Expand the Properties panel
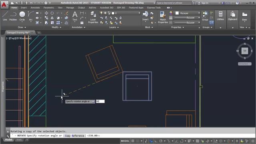Viewport: 256px width, 144px height. click(178, 27)
